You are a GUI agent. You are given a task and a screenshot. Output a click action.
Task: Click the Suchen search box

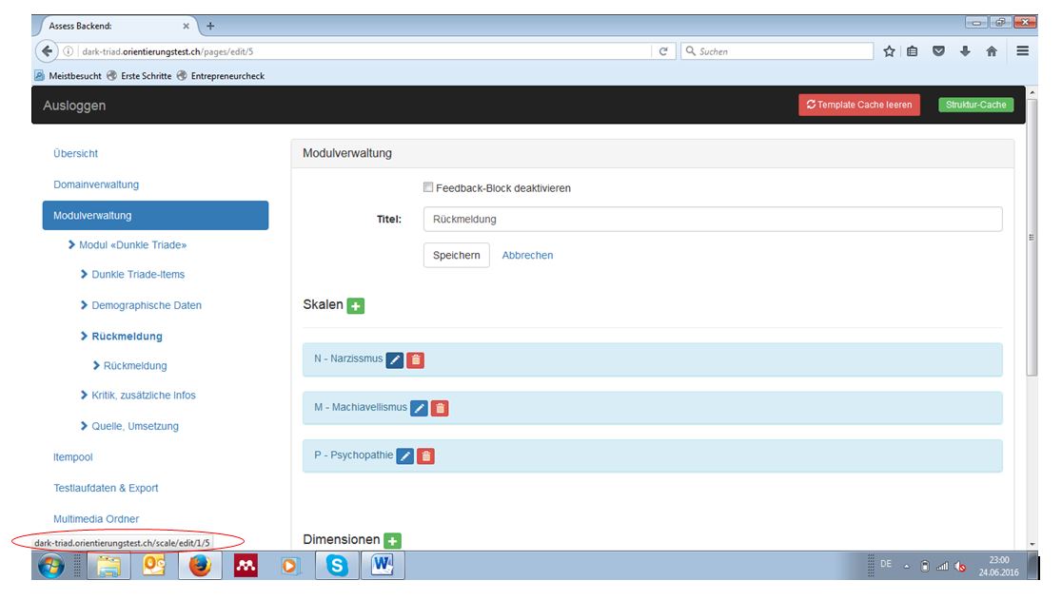point(777,51)
